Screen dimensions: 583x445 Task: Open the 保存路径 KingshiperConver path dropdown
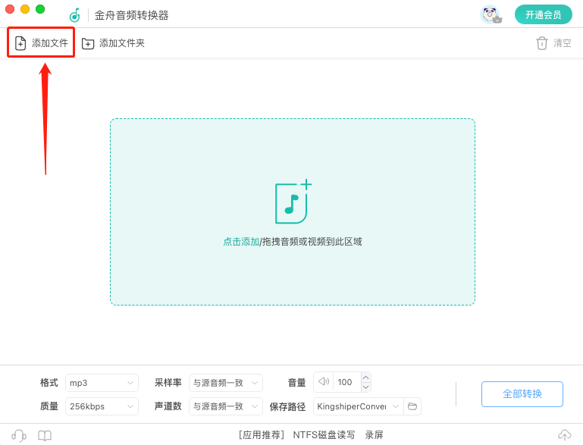click(359, 406)
